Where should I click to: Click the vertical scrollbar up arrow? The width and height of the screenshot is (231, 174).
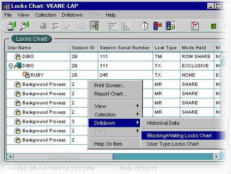pyautogui.click(x=224, y=56)
